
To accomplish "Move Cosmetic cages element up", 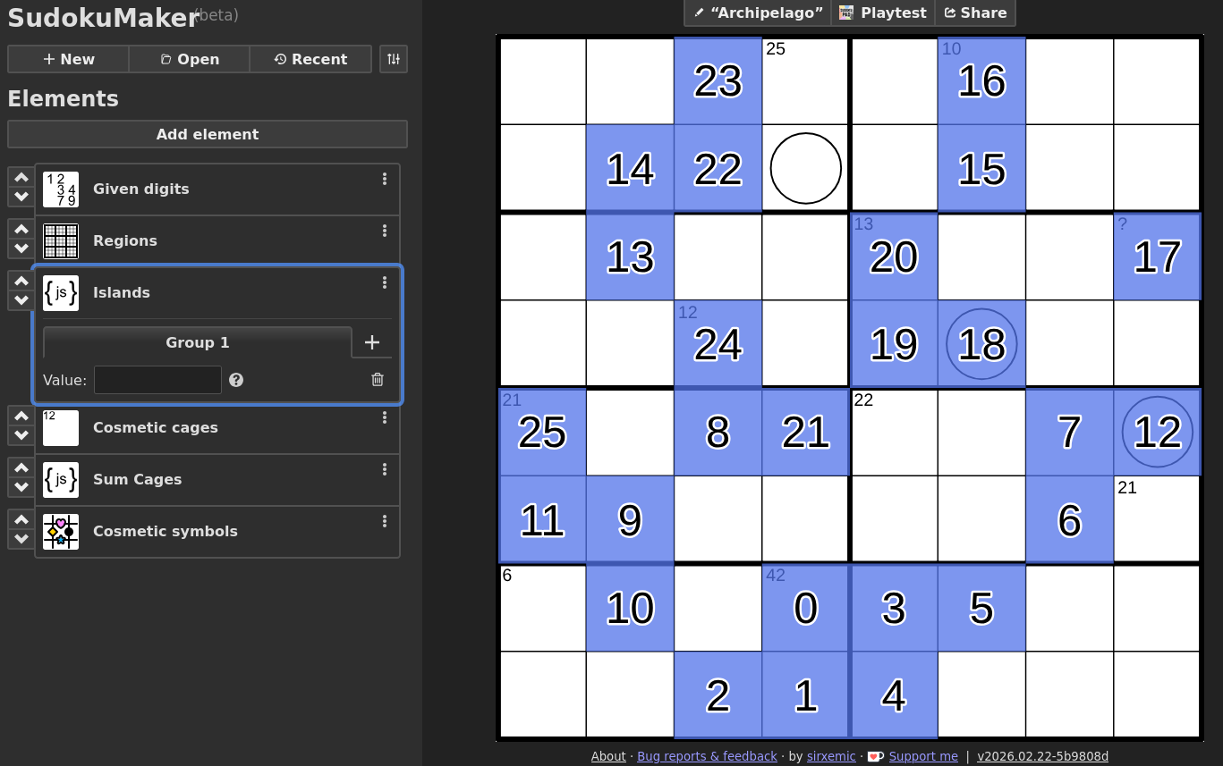I will tap(21, 416).
